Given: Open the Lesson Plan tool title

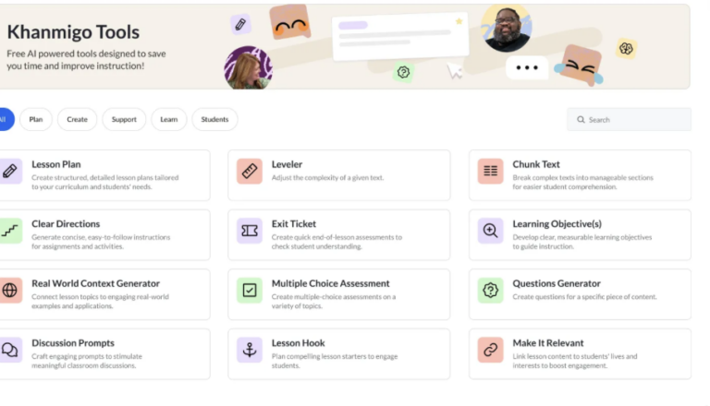Looking at the screenshot, I should coord(56,164).
